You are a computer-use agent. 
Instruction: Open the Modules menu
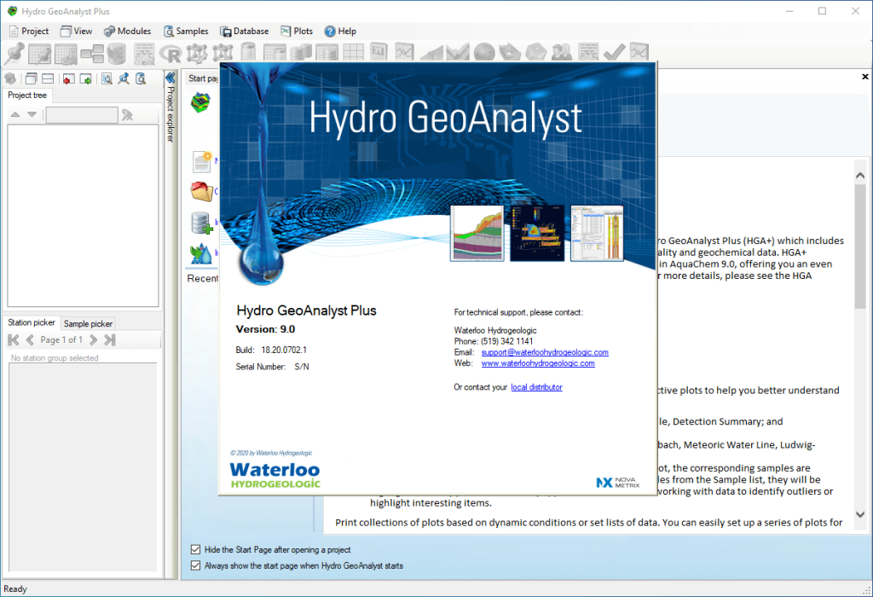[127, 31]
